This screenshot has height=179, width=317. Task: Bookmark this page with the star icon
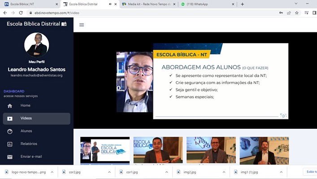296,13
